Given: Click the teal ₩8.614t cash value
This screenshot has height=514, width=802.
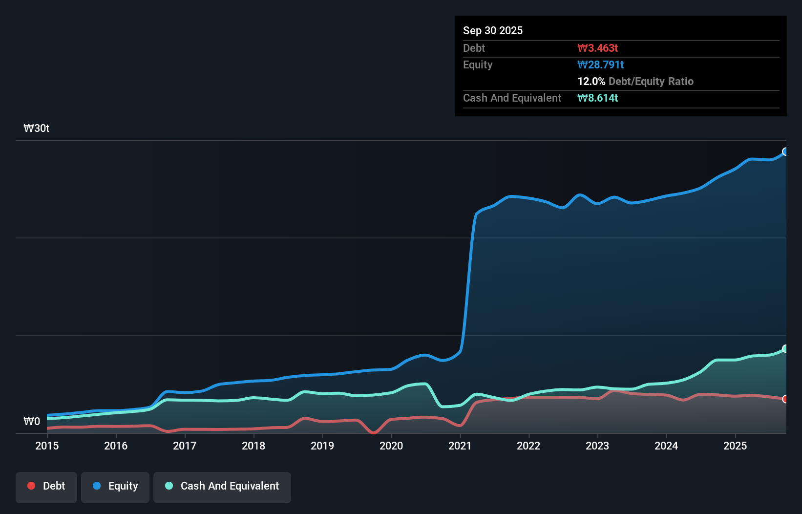Looking at the screenshot, I should (598, 98).
